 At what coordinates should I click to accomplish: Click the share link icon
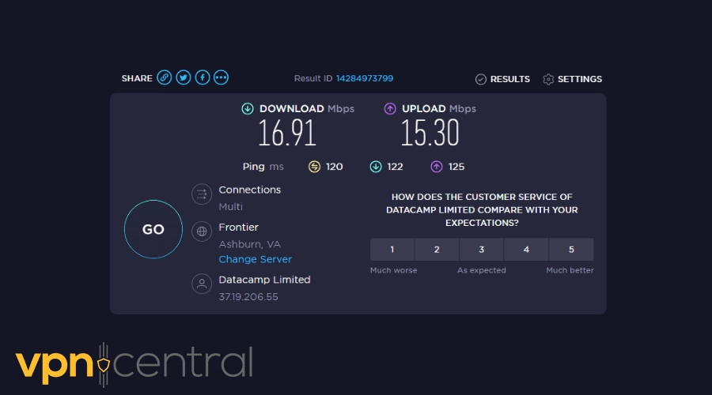click(x=164, y=77)
